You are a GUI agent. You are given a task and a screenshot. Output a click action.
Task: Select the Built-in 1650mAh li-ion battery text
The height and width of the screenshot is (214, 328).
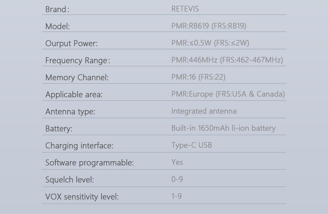point(223,128)
